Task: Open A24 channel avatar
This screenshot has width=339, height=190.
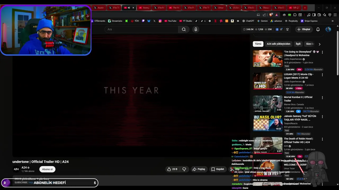Action: pos(16,169)
